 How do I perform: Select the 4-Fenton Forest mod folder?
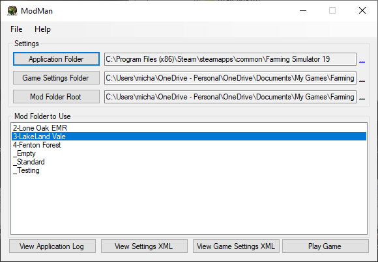[189, 145]
